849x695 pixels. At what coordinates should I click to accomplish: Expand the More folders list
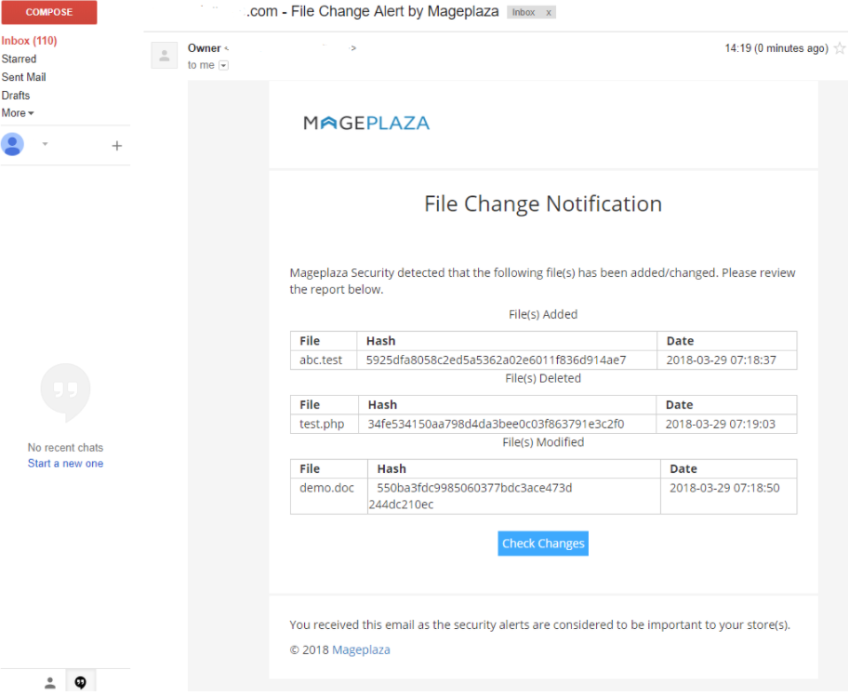click(18, 113)
